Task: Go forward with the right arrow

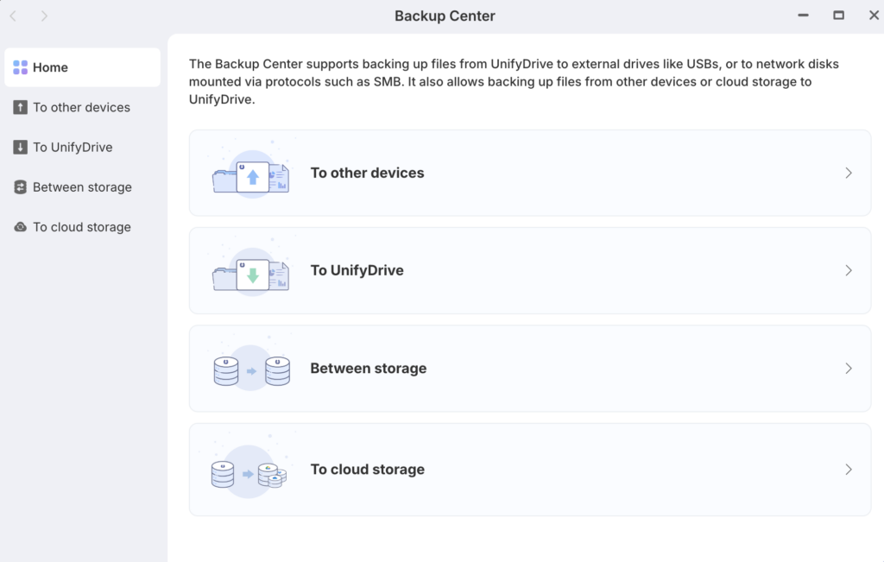Action: pyautogui.click(x=44, y=16)
